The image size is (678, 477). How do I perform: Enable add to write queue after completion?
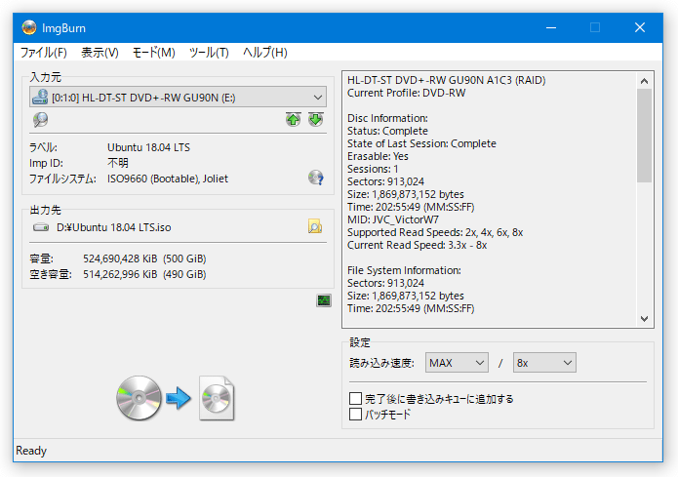[x=355, y=398]
